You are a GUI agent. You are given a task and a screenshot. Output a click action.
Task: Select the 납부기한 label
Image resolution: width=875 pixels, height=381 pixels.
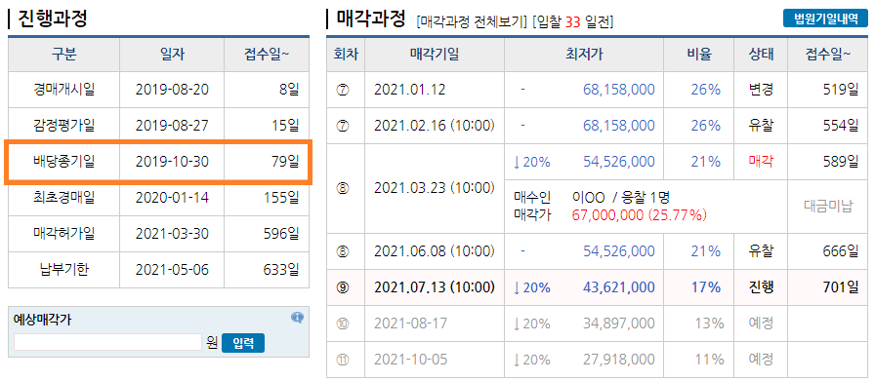tap(63, 270)
